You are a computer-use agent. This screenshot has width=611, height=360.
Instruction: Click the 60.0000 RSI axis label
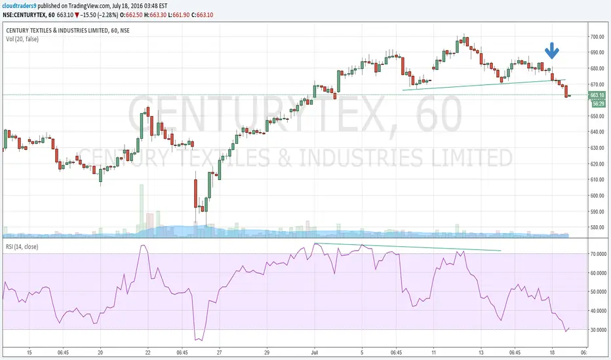coord(598,273)
